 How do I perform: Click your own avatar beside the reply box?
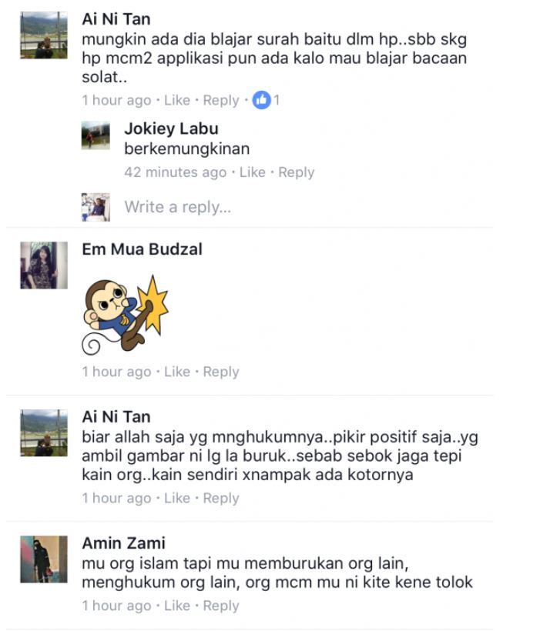96,207
